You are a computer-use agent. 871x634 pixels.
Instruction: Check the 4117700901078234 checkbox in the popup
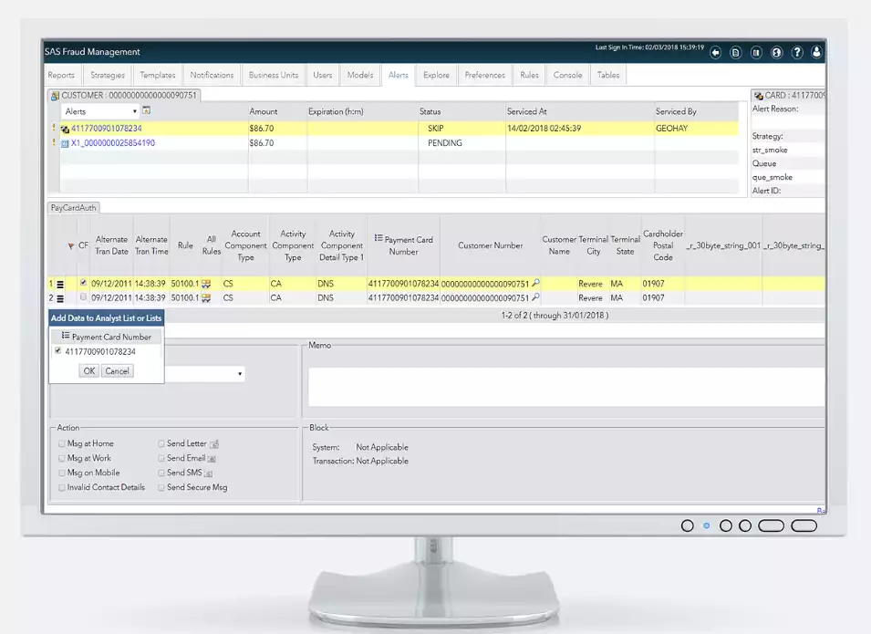pyautogui.click(x=59, y=351)
